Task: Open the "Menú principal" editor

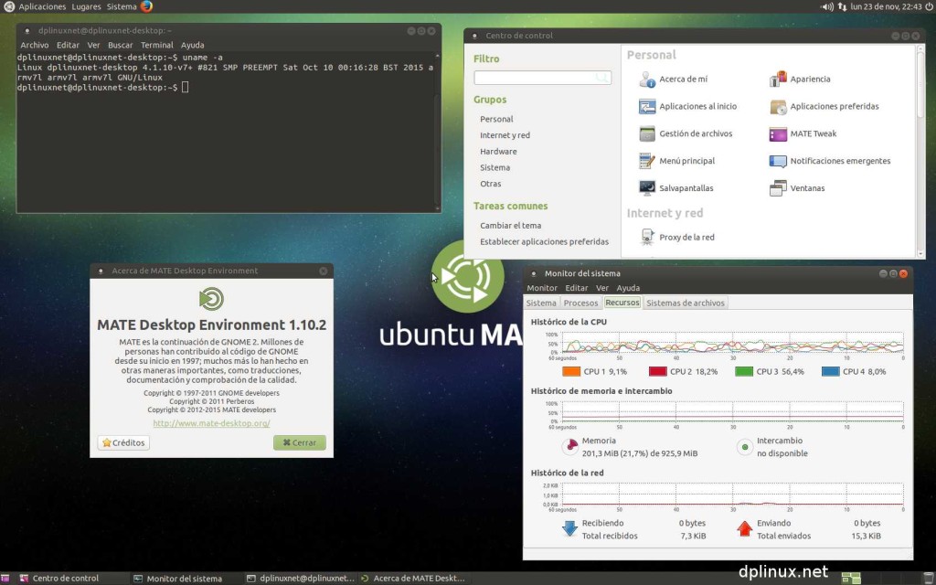Action: click(x=644, y=161)
